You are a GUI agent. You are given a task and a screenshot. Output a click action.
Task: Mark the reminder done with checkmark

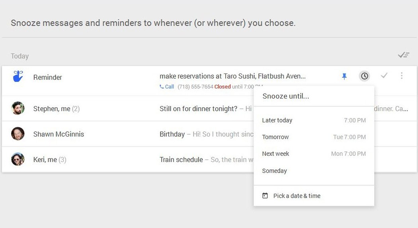coord(384,75)
